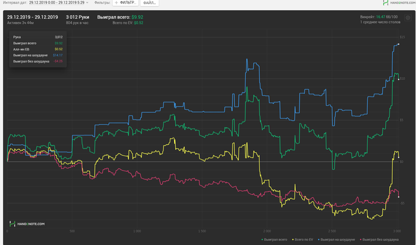Click the Hand2Note.com logo at top right
416x245 pixels.
pyautogui.click(x=399, y=2)
